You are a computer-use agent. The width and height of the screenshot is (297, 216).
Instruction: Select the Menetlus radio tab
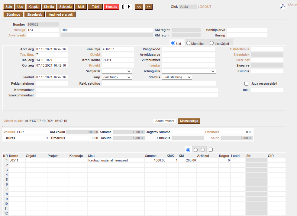pos(188,43)
